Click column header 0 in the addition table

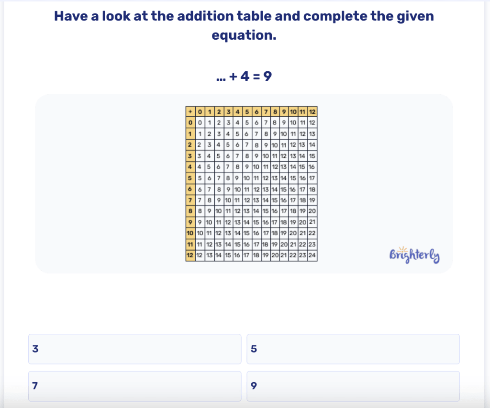(x=200, y=111)
